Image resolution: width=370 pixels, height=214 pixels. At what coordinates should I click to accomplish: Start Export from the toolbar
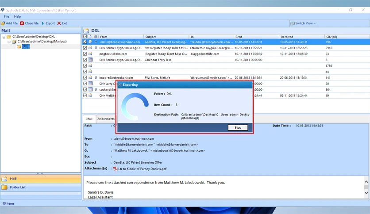[48, 23]
